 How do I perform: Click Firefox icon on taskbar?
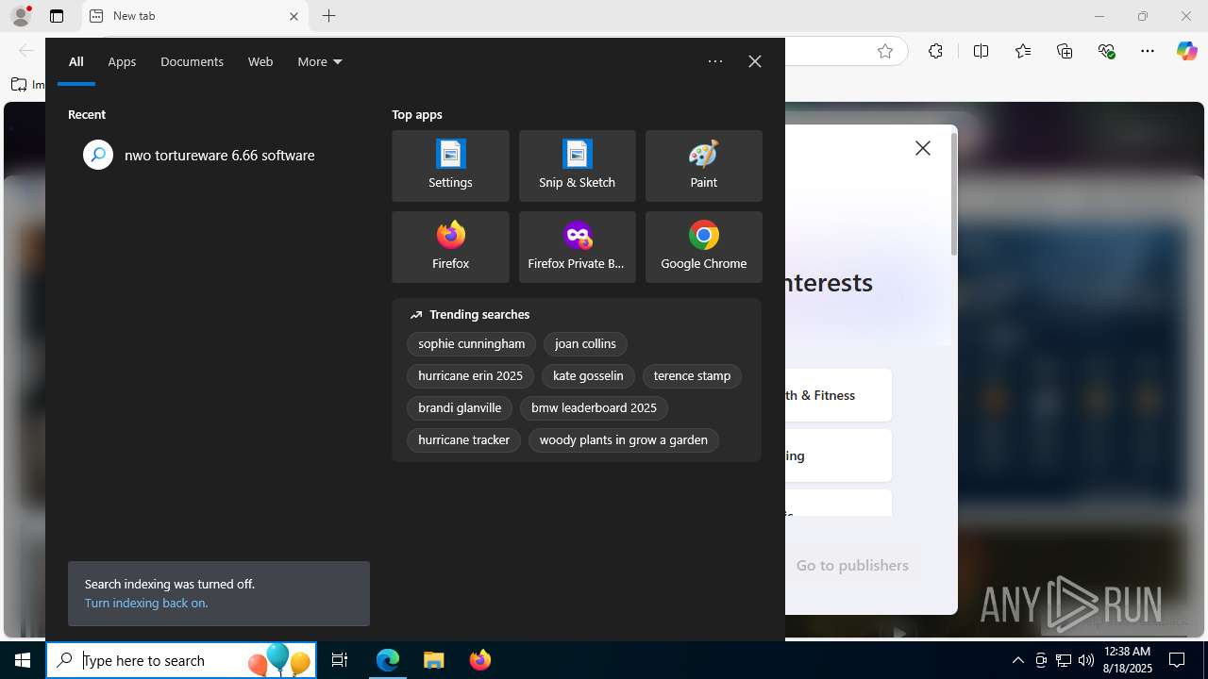[479, 660]
